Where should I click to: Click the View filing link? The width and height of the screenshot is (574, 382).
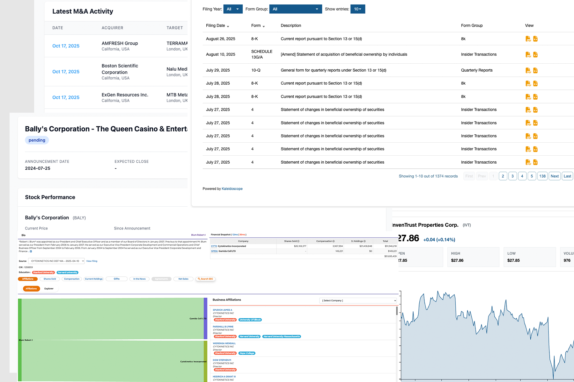pyautogui.click(x=92, y=261)
